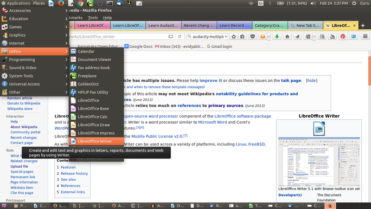
Task: Open the Universal Access category
Action: coord(34,84)
